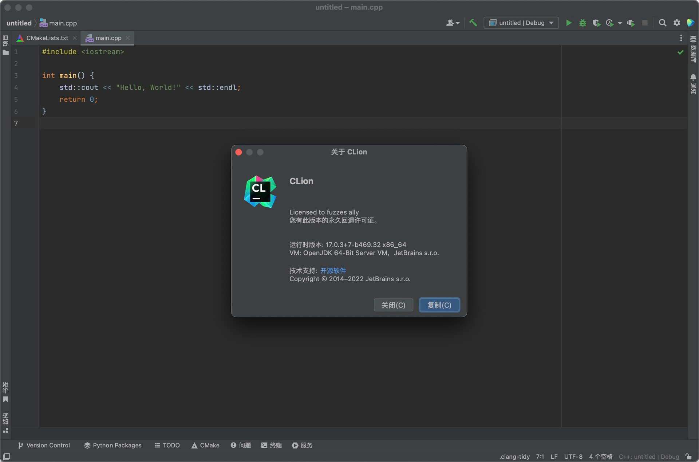
Task: Click the 4 个空格 indent setting
Action: tap(601, 457)
